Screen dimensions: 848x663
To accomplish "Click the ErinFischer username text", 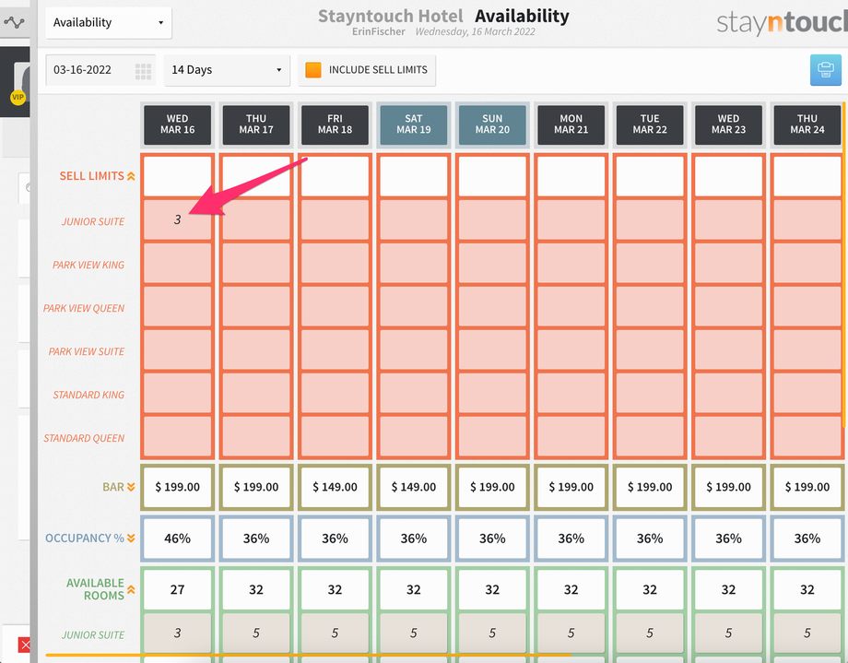I will pos(379,31).
